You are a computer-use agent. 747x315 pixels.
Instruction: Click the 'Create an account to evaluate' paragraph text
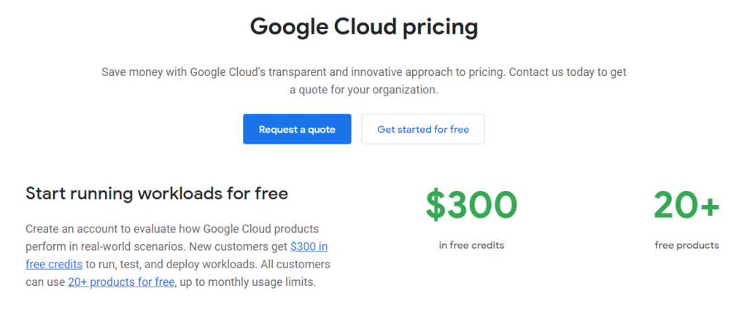(101, 229)
